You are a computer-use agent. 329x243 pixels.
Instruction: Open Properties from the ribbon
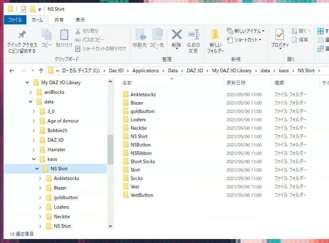coord(280,39)
